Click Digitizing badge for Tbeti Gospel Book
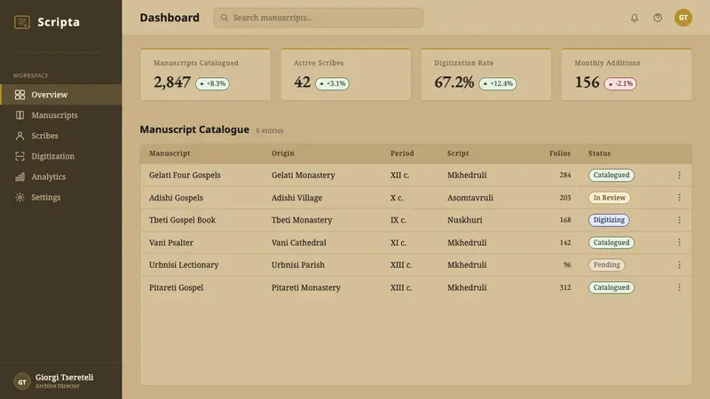The width and height of the screenshot is (710, 399). pos(609,220)
